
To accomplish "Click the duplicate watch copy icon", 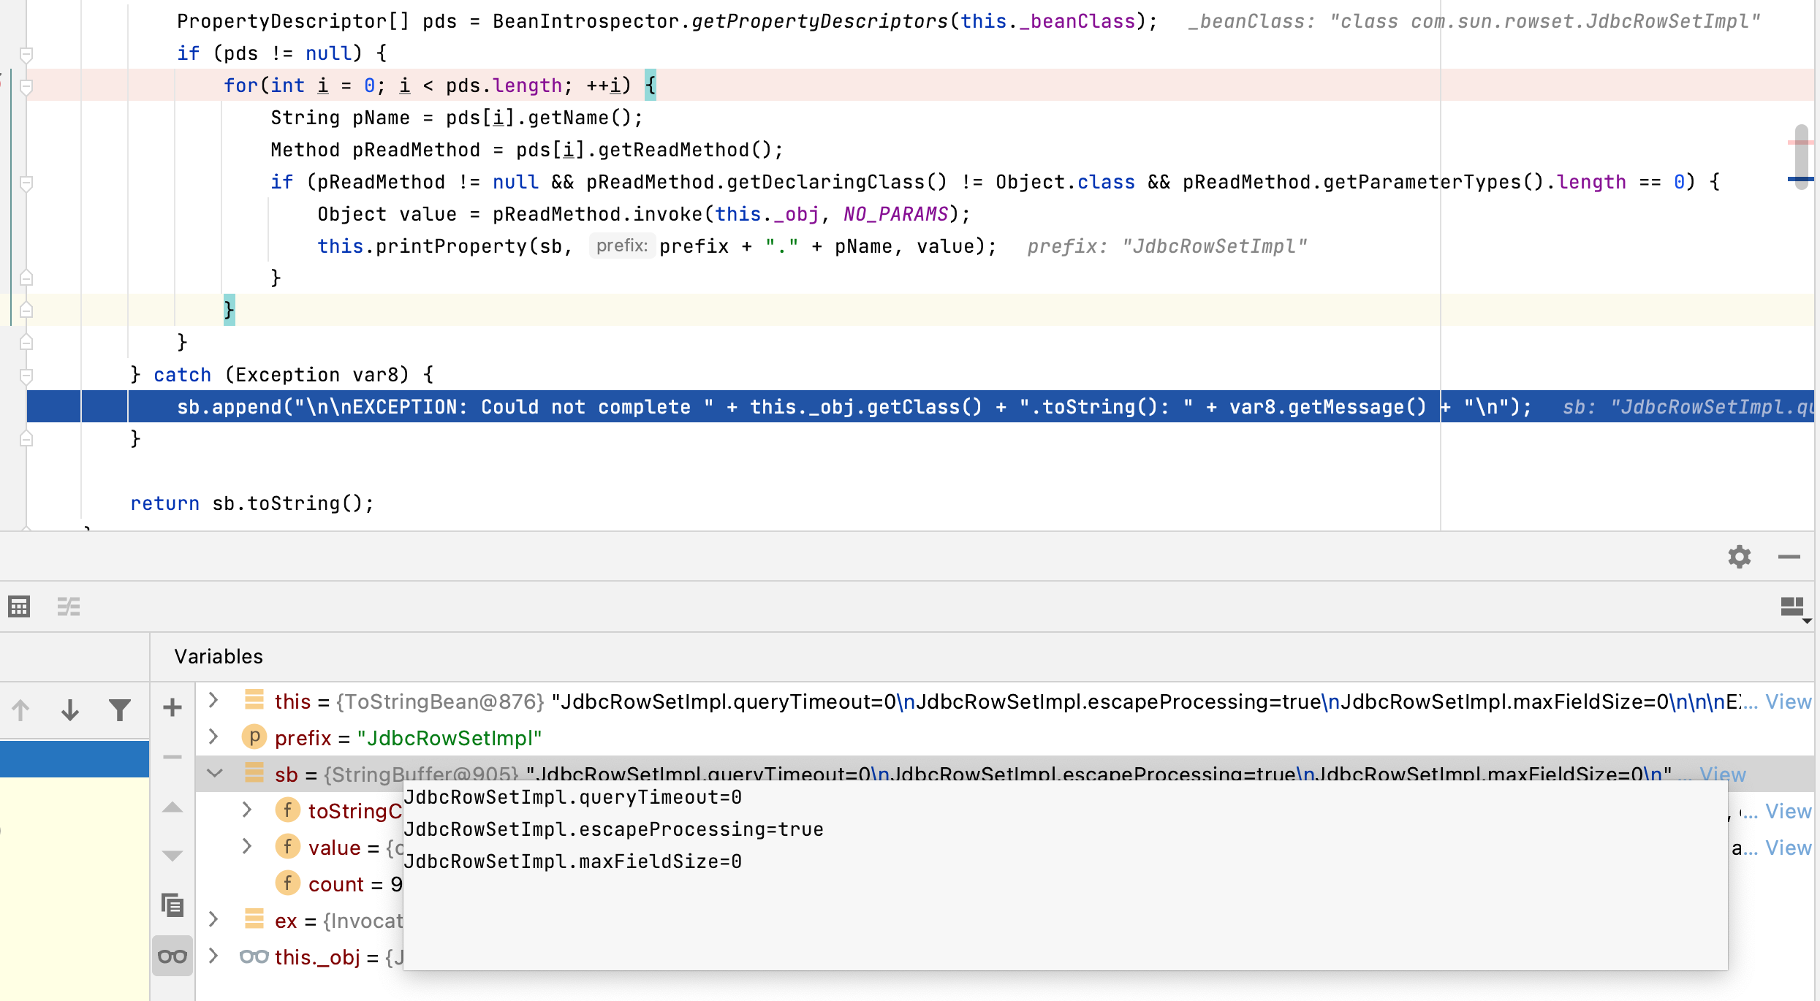I will pyautogui.click(x=172, y=906).
